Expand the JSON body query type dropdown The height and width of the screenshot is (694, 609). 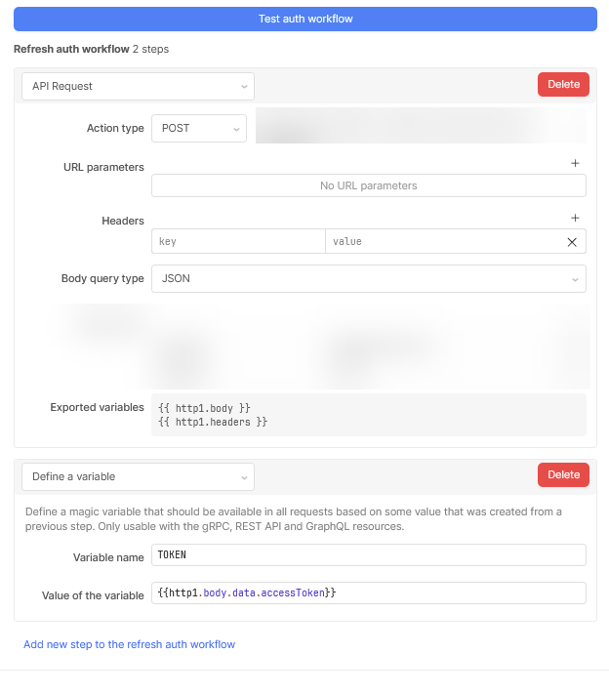pos(368,278)
